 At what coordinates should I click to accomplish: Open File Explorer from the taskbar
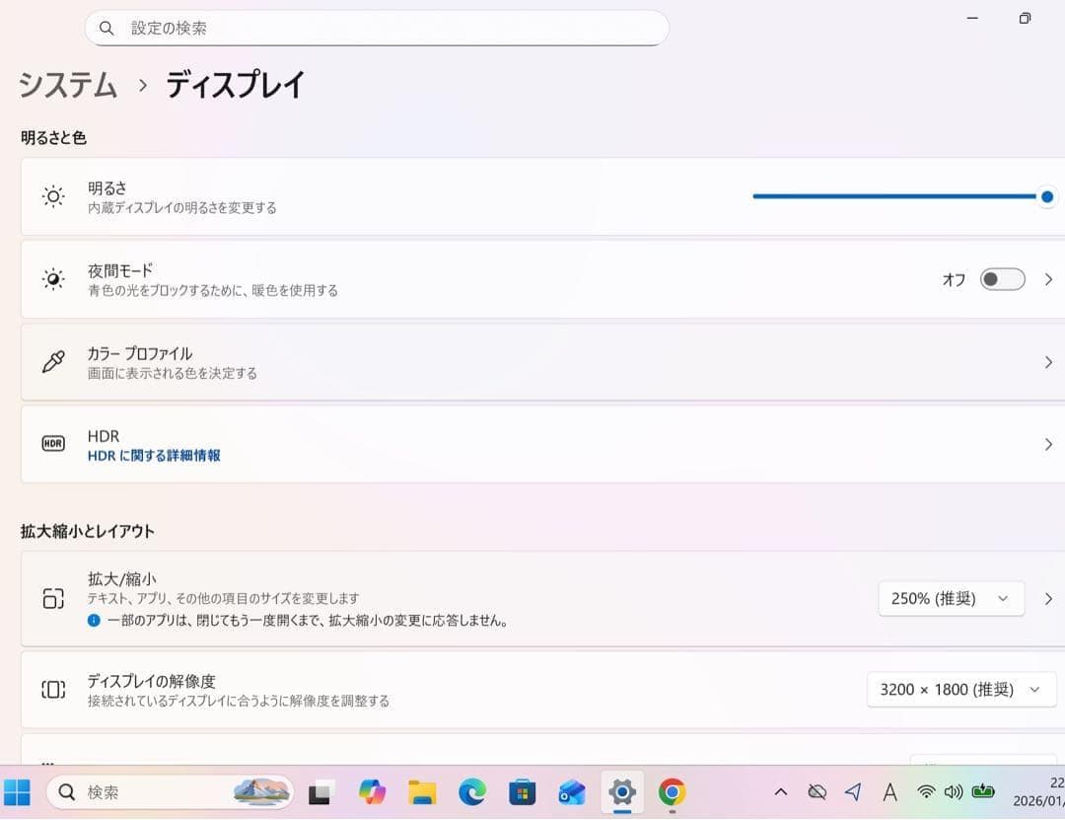point(422,792)
